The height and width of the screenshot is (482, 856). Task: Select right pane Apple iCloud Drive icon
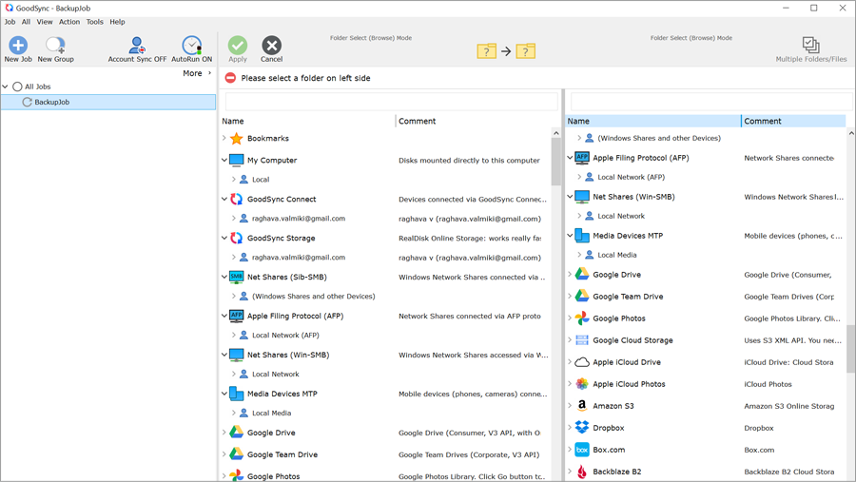(x=582, y=362)
